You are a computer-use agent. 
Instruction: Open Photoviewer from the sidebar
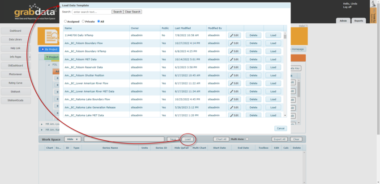coord(16,75)
